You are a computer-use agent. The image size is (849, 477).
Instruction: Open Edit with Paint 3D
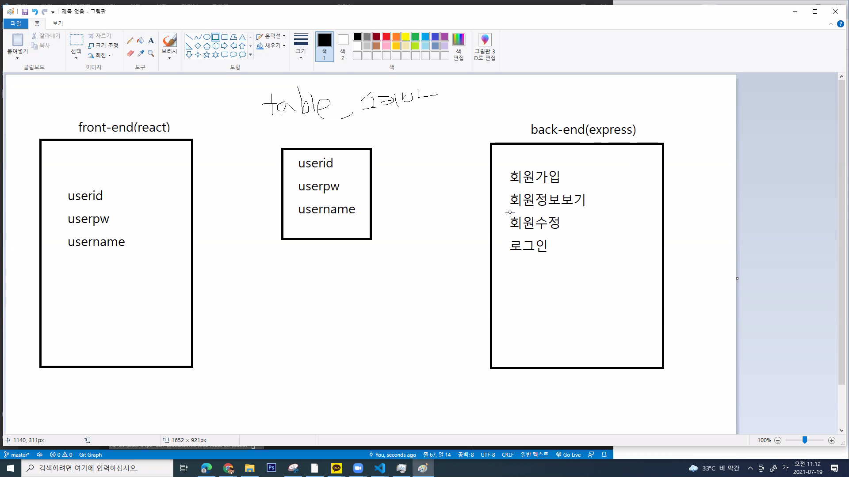pos(485,46)
